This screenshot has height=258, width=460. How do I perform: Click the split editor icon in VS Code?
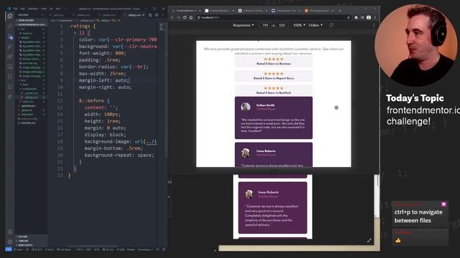click(x=157, y=15)
